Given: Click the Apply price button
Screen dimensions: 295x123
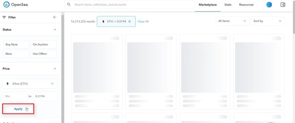Looking at the screenshot, I should click(18, 109).
